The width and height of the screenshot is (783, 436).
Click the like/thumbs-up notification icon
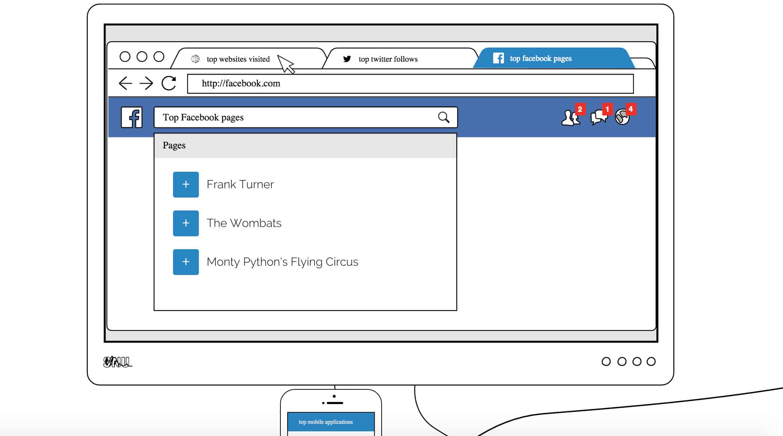click(622, 117)
